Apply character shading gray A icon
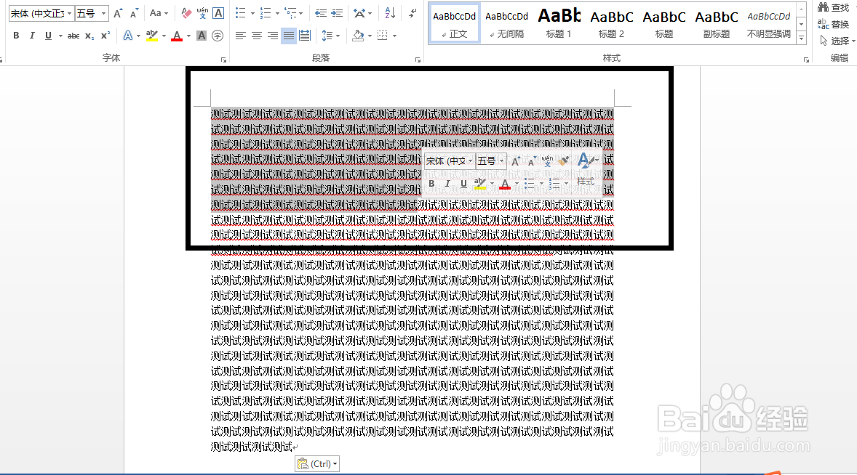Image resolution: width=857 pixels, height=475 pixels. [x=201, y=36]
